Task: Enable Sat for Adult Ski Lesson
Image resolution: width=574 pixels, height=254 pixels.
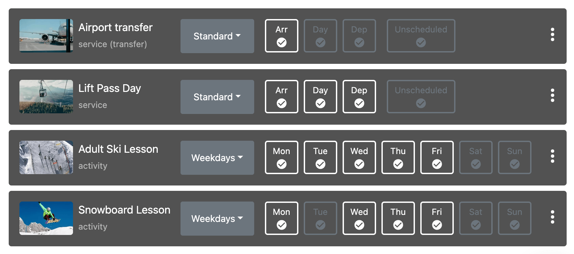Action: (476, 157)
